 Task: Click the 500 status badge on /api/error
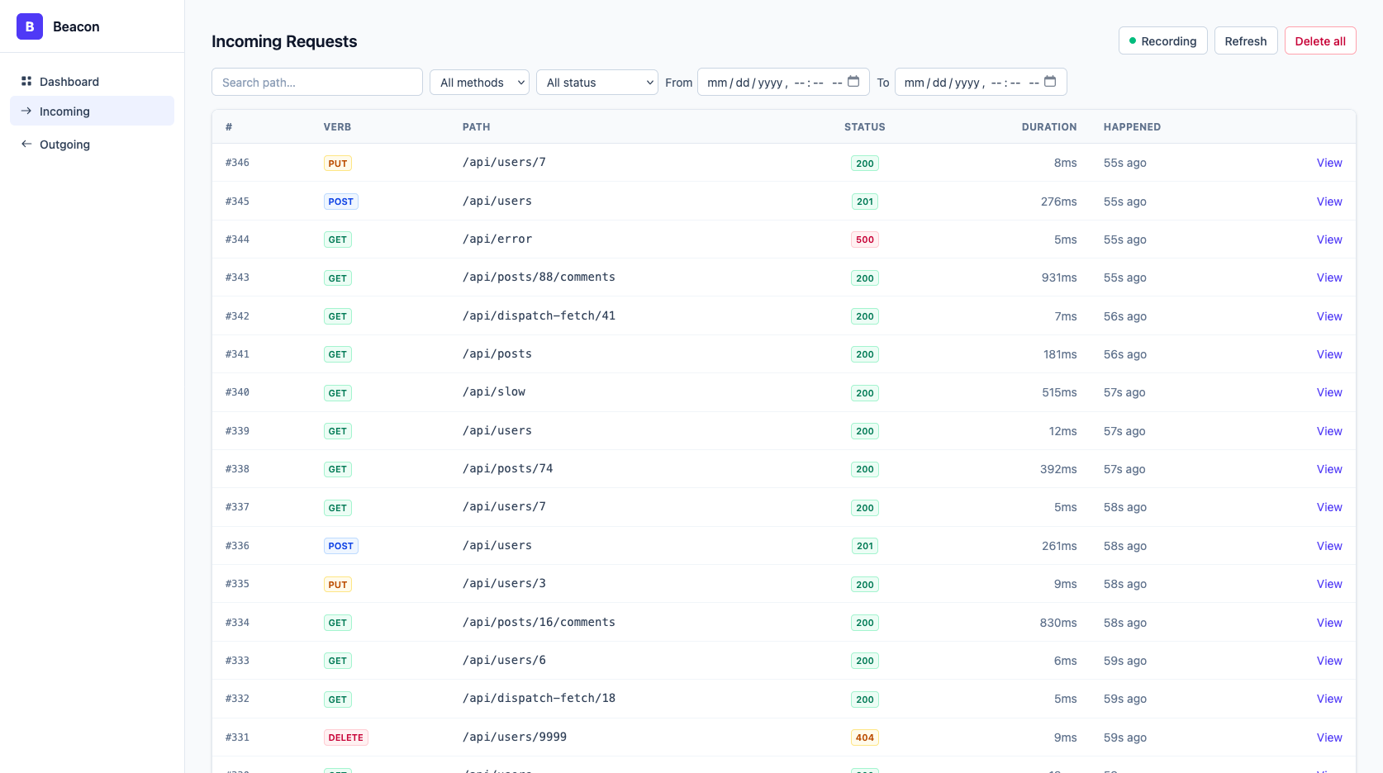864,239
